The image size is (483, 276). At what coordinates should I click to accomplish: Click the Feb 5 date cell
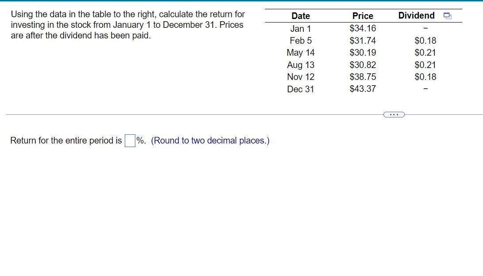301,41
